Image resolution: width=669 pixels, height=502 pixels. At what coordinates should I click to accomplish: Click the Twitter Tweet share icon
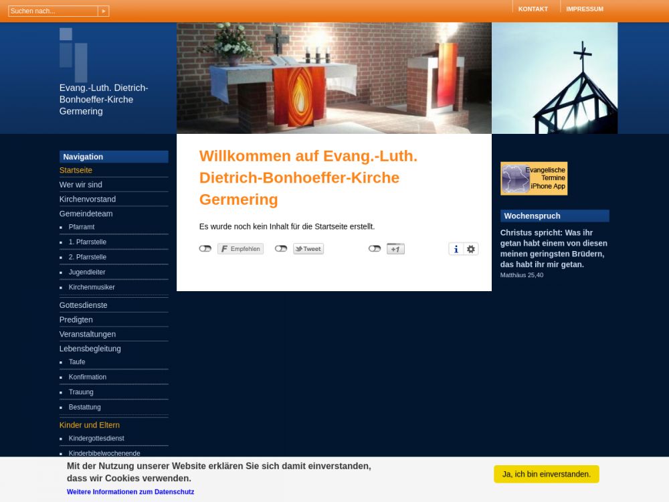click(x=308, y=249)
